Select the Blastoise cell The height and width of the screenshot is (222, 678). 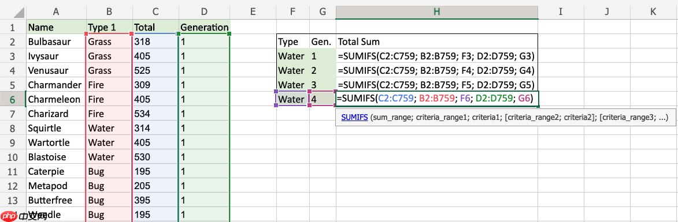click(x=56, y=157)
